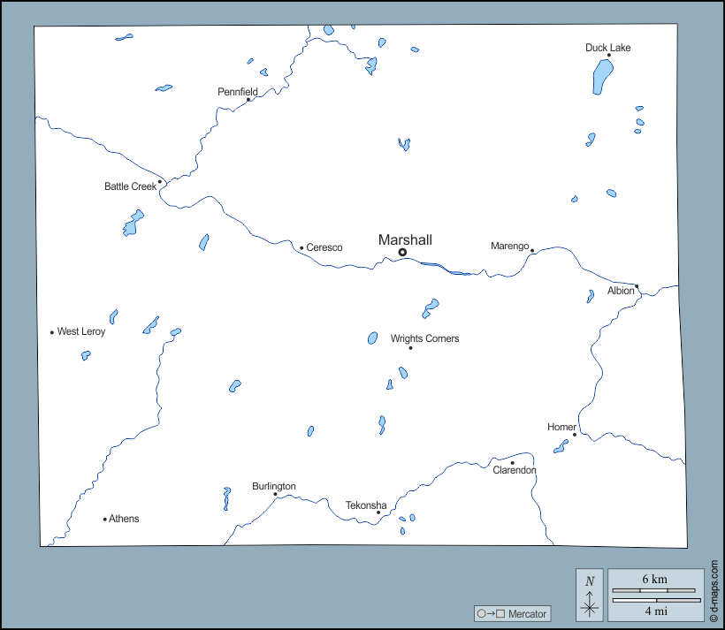Screen dimensions: 725x630
Task: Select the Marengo town label
Action: click(x=509, y=247)
